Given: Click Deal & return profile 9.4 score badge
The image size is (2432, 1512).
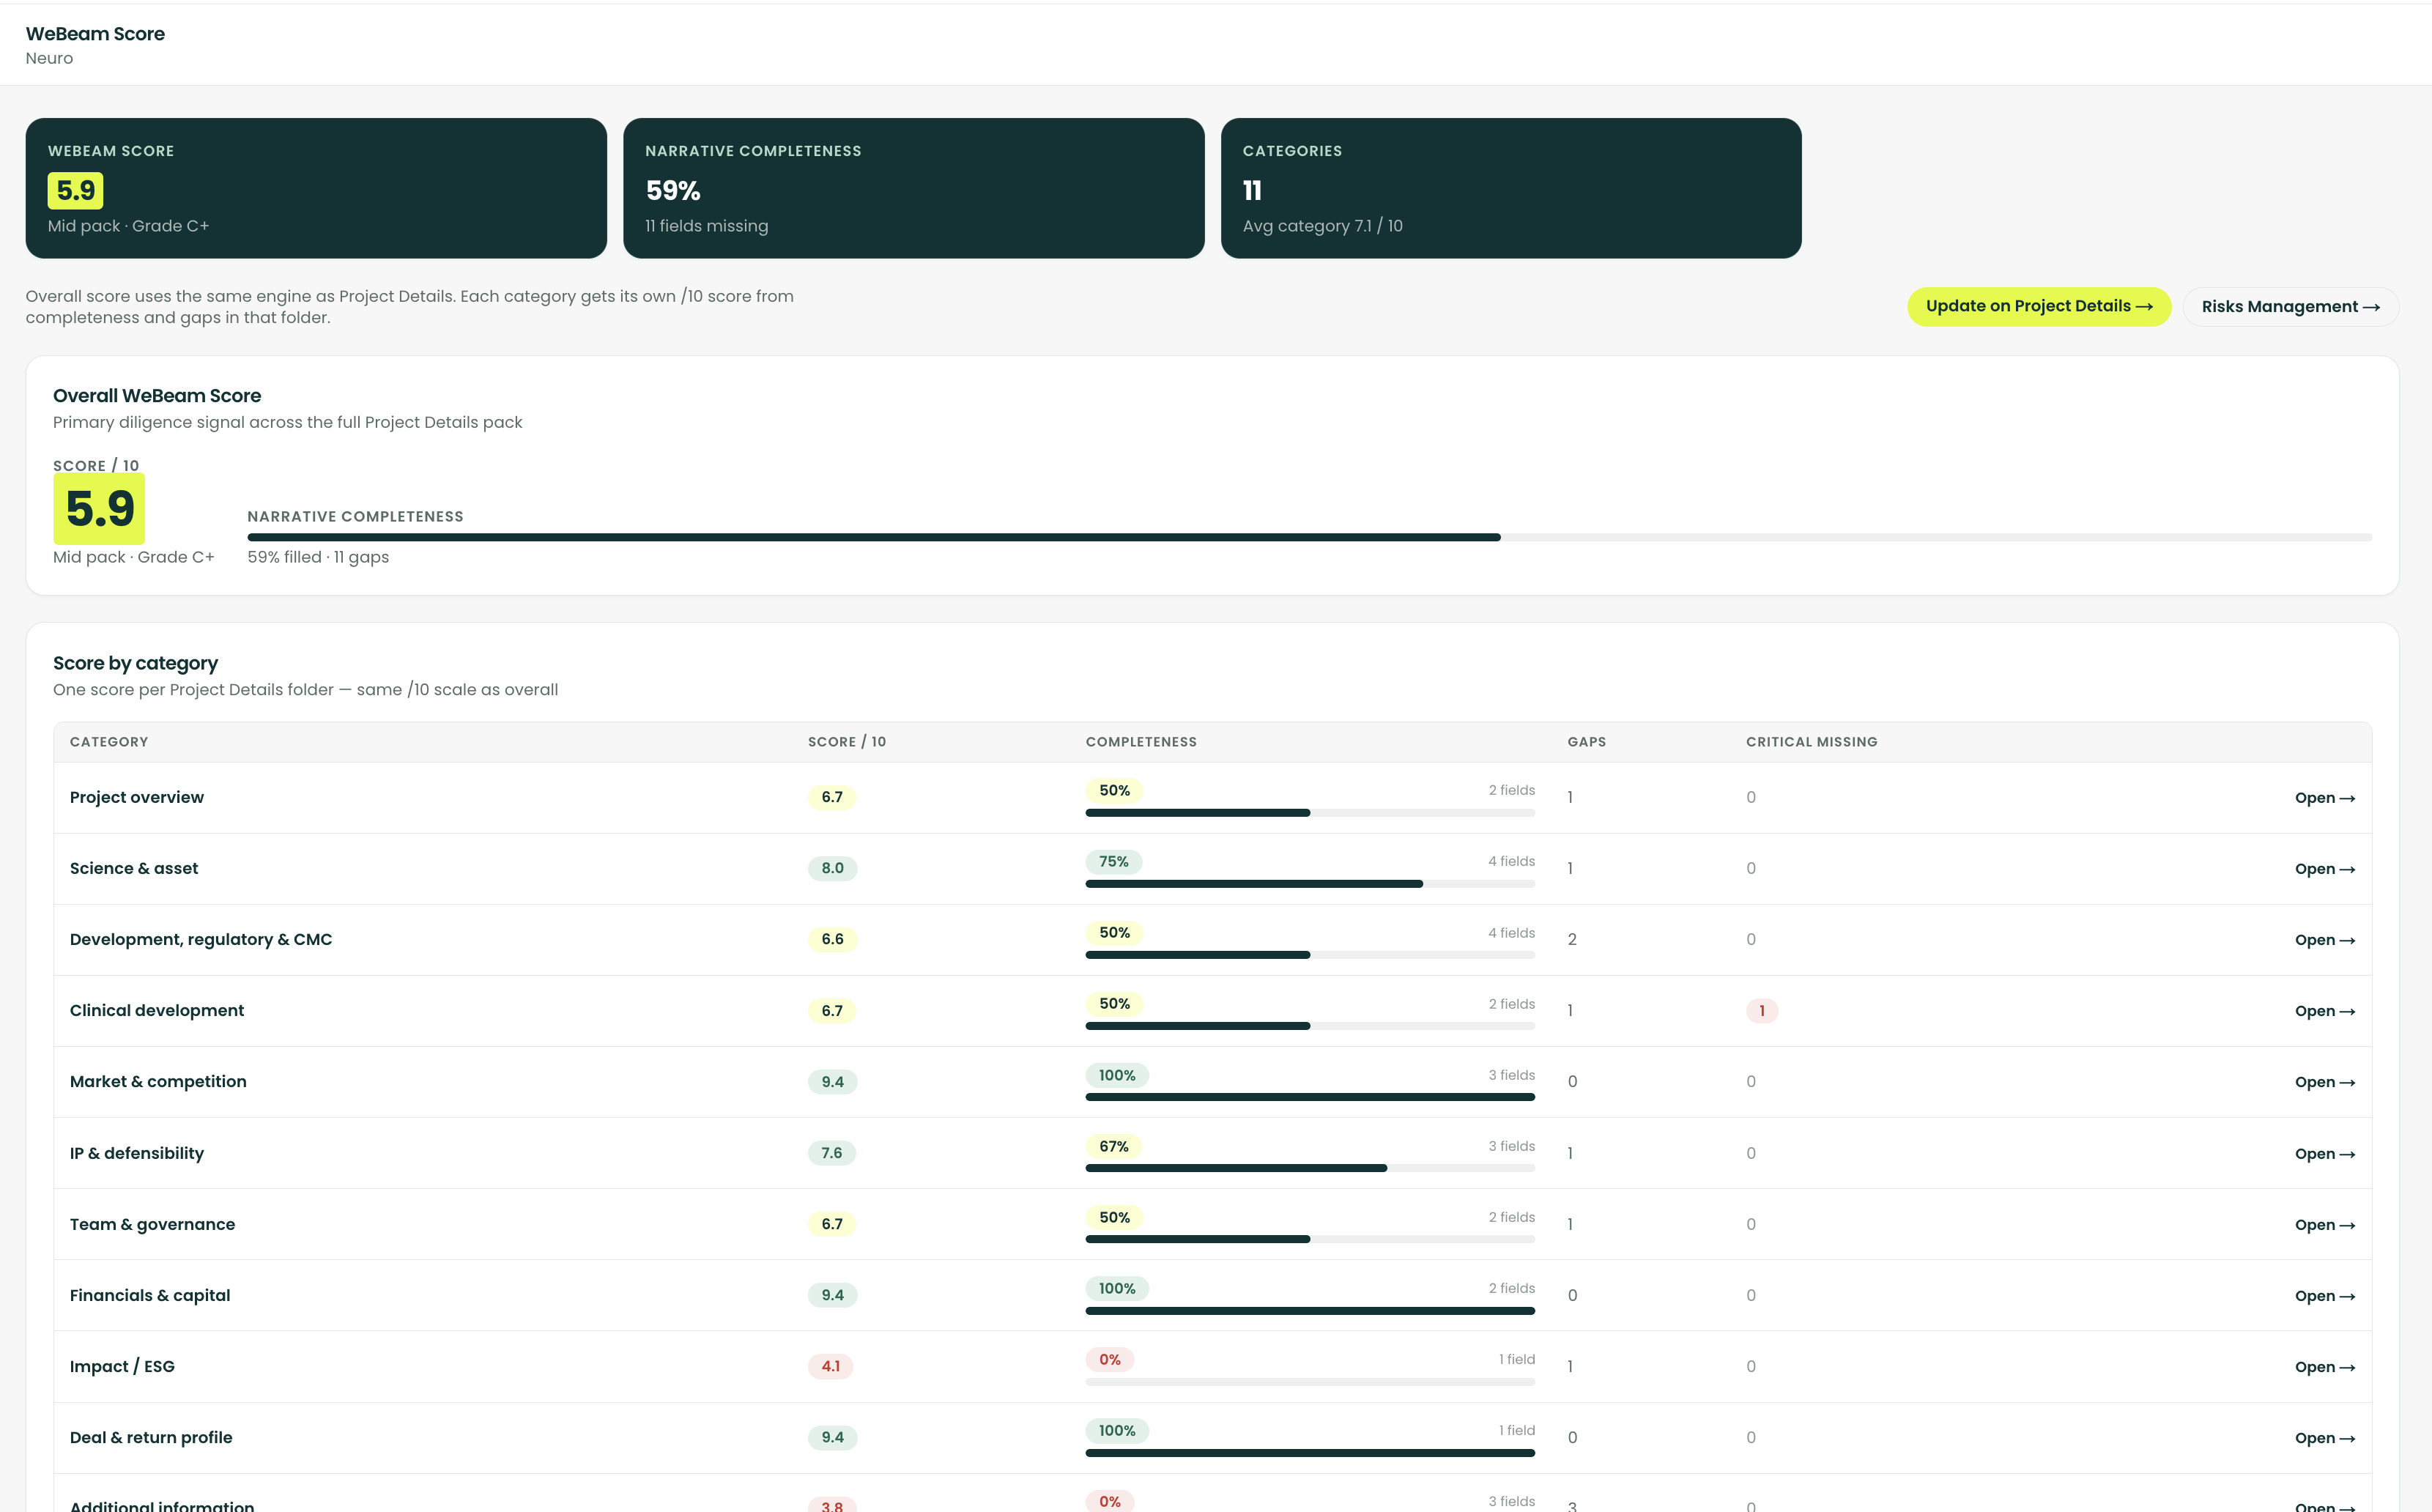Looking at the screenshot, I should 832,1437.
